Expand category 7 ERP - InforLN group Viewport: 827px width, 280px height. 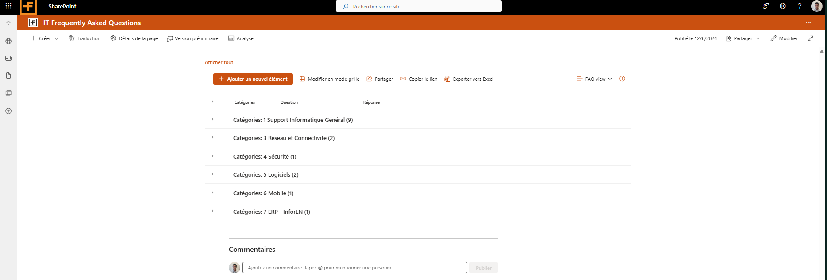pos(212,211)
